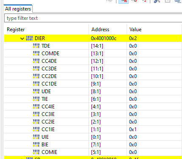Open the wrench tools icon in toolbar
This screenshot has height=159, width=182.
[x=157, y=1]
